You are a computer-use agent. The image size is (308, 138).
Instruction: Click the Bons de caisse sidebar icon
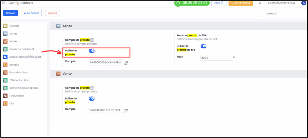pyautogui.click(x=5, y=72)
